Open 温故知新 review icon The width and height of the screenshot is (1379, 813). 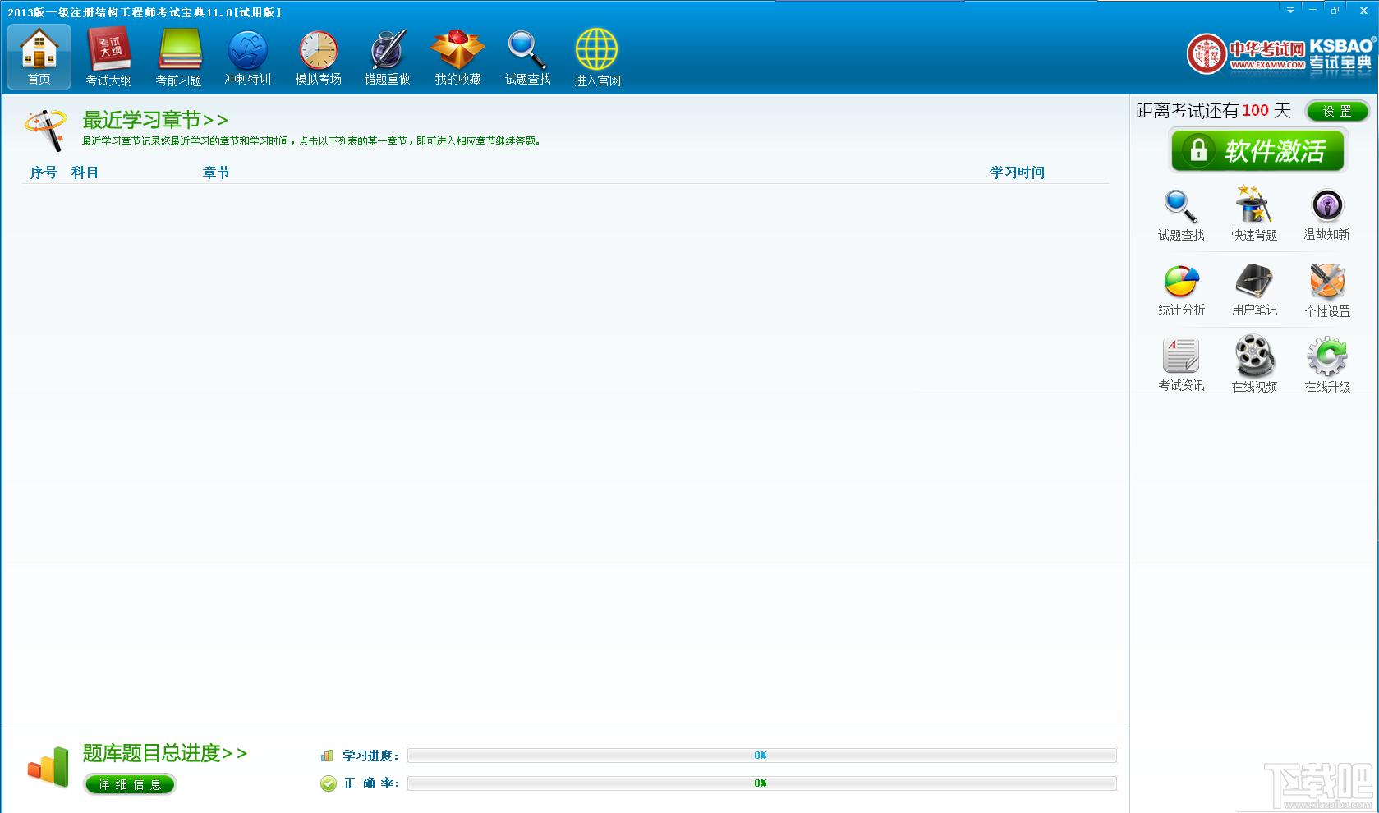(x=1326, y=205)
